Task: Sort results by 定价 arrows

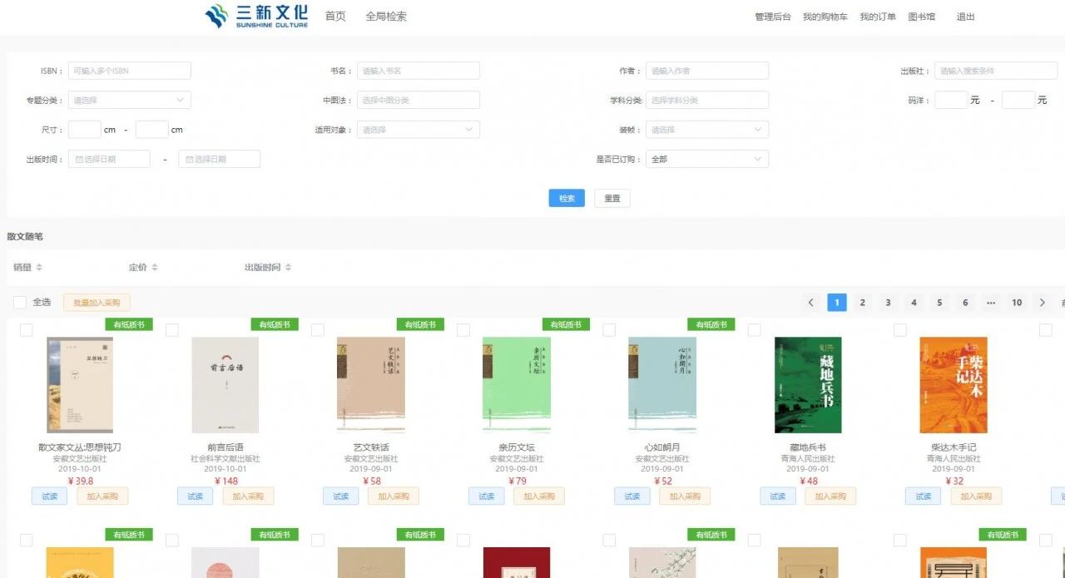Action: click(155, 268)
